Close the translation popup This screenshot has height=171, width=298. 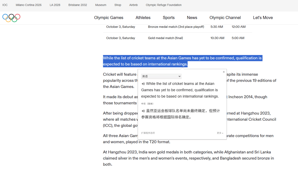(x=224, y=72)
